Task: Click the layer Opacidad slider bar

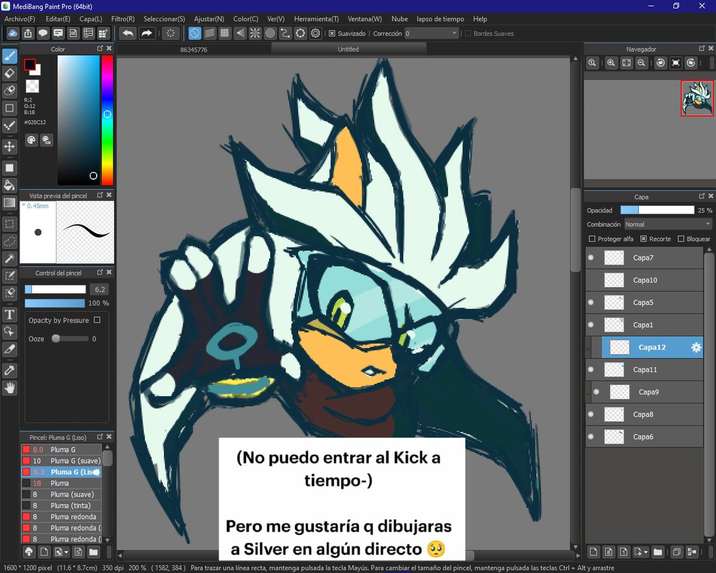Action: 658,210
